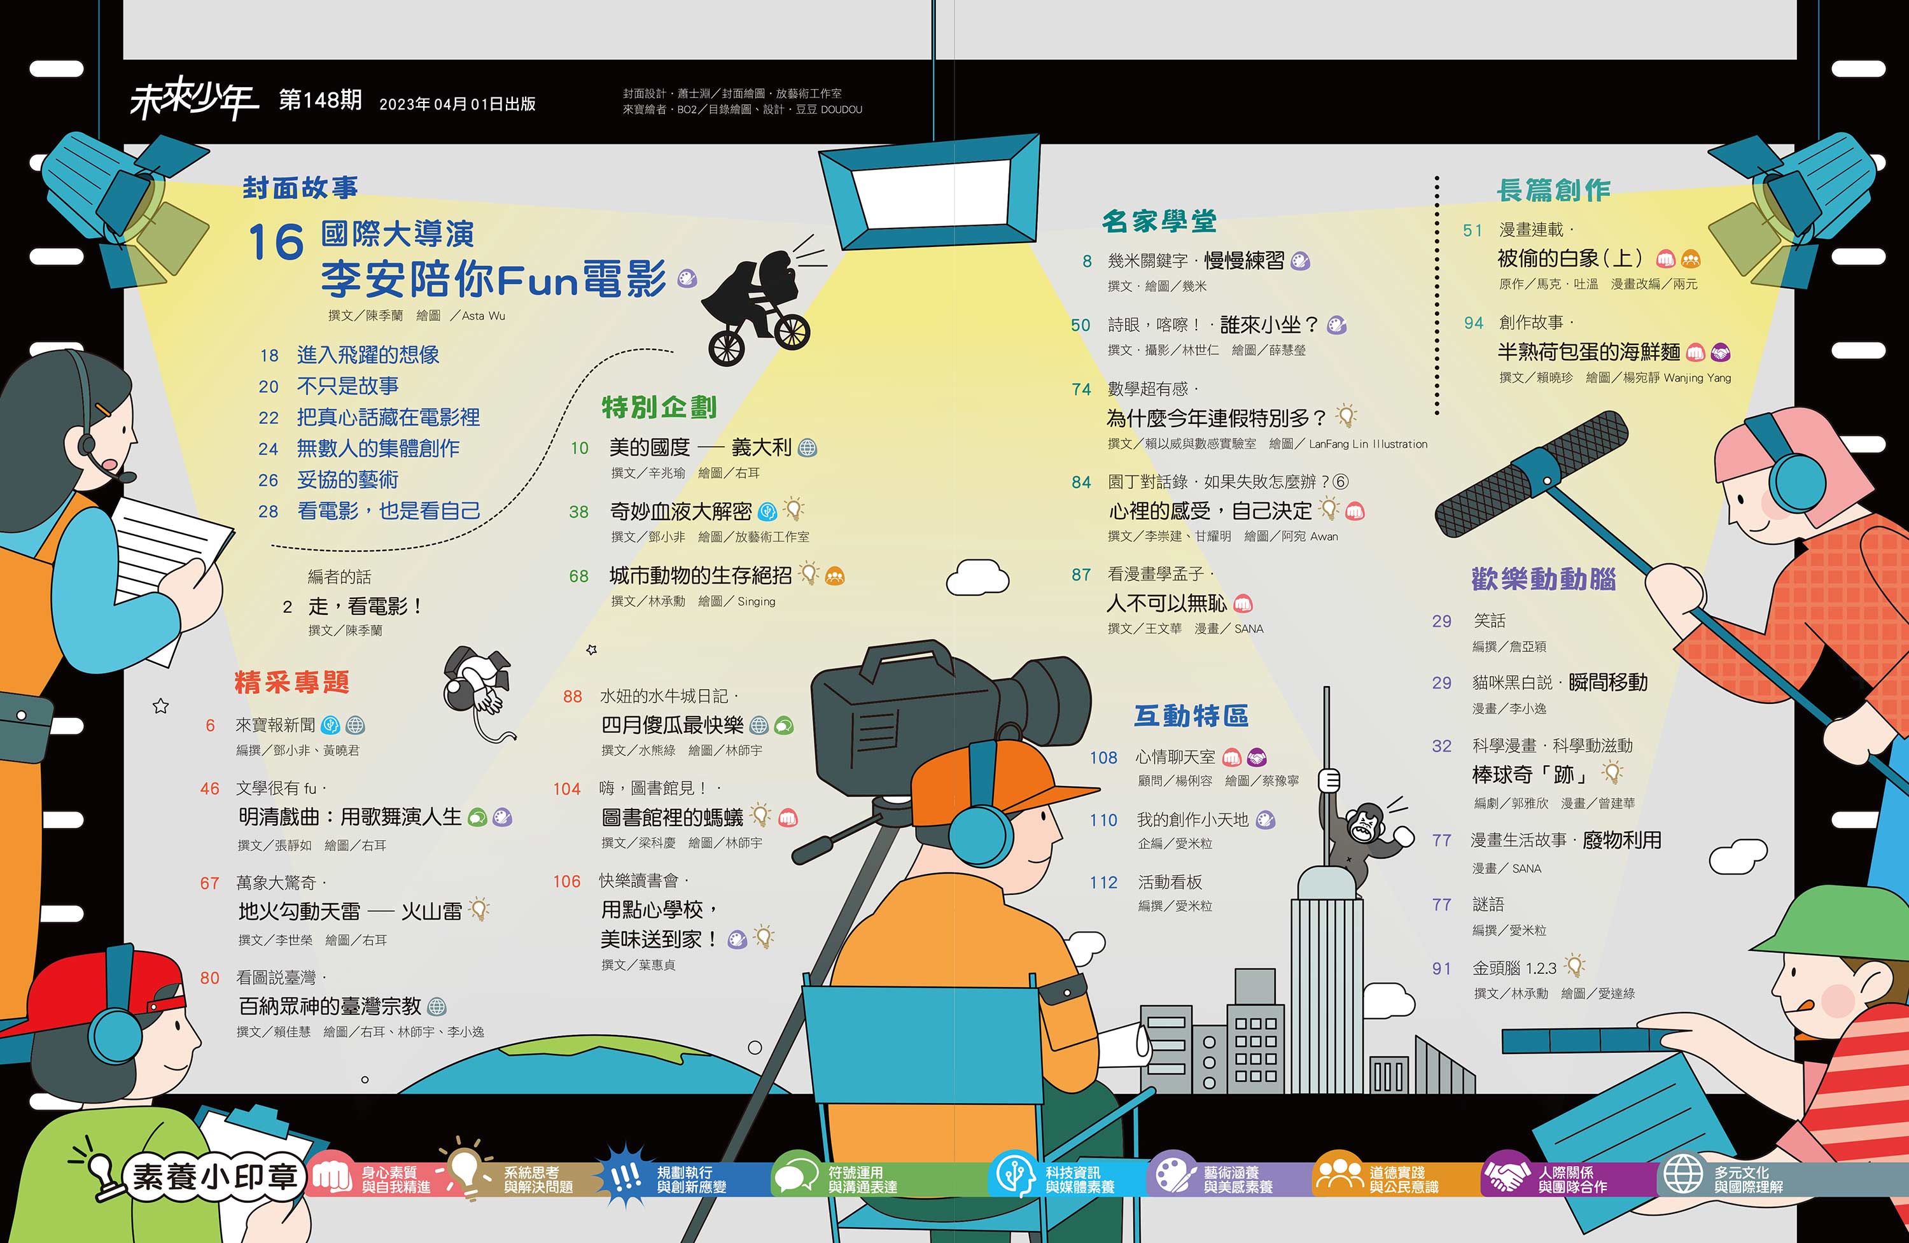Click the light bulb after 棒球奇「跡」
Screen dimensions: 1909x1243
(x=1611, y=773)
